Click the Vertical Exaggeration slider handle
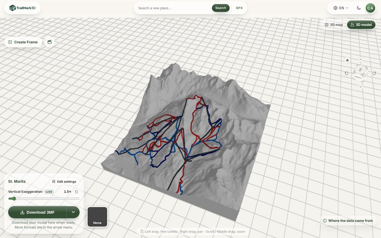This screenshot has height=238, width=381. pyautogui.click(x=14, y=199)
